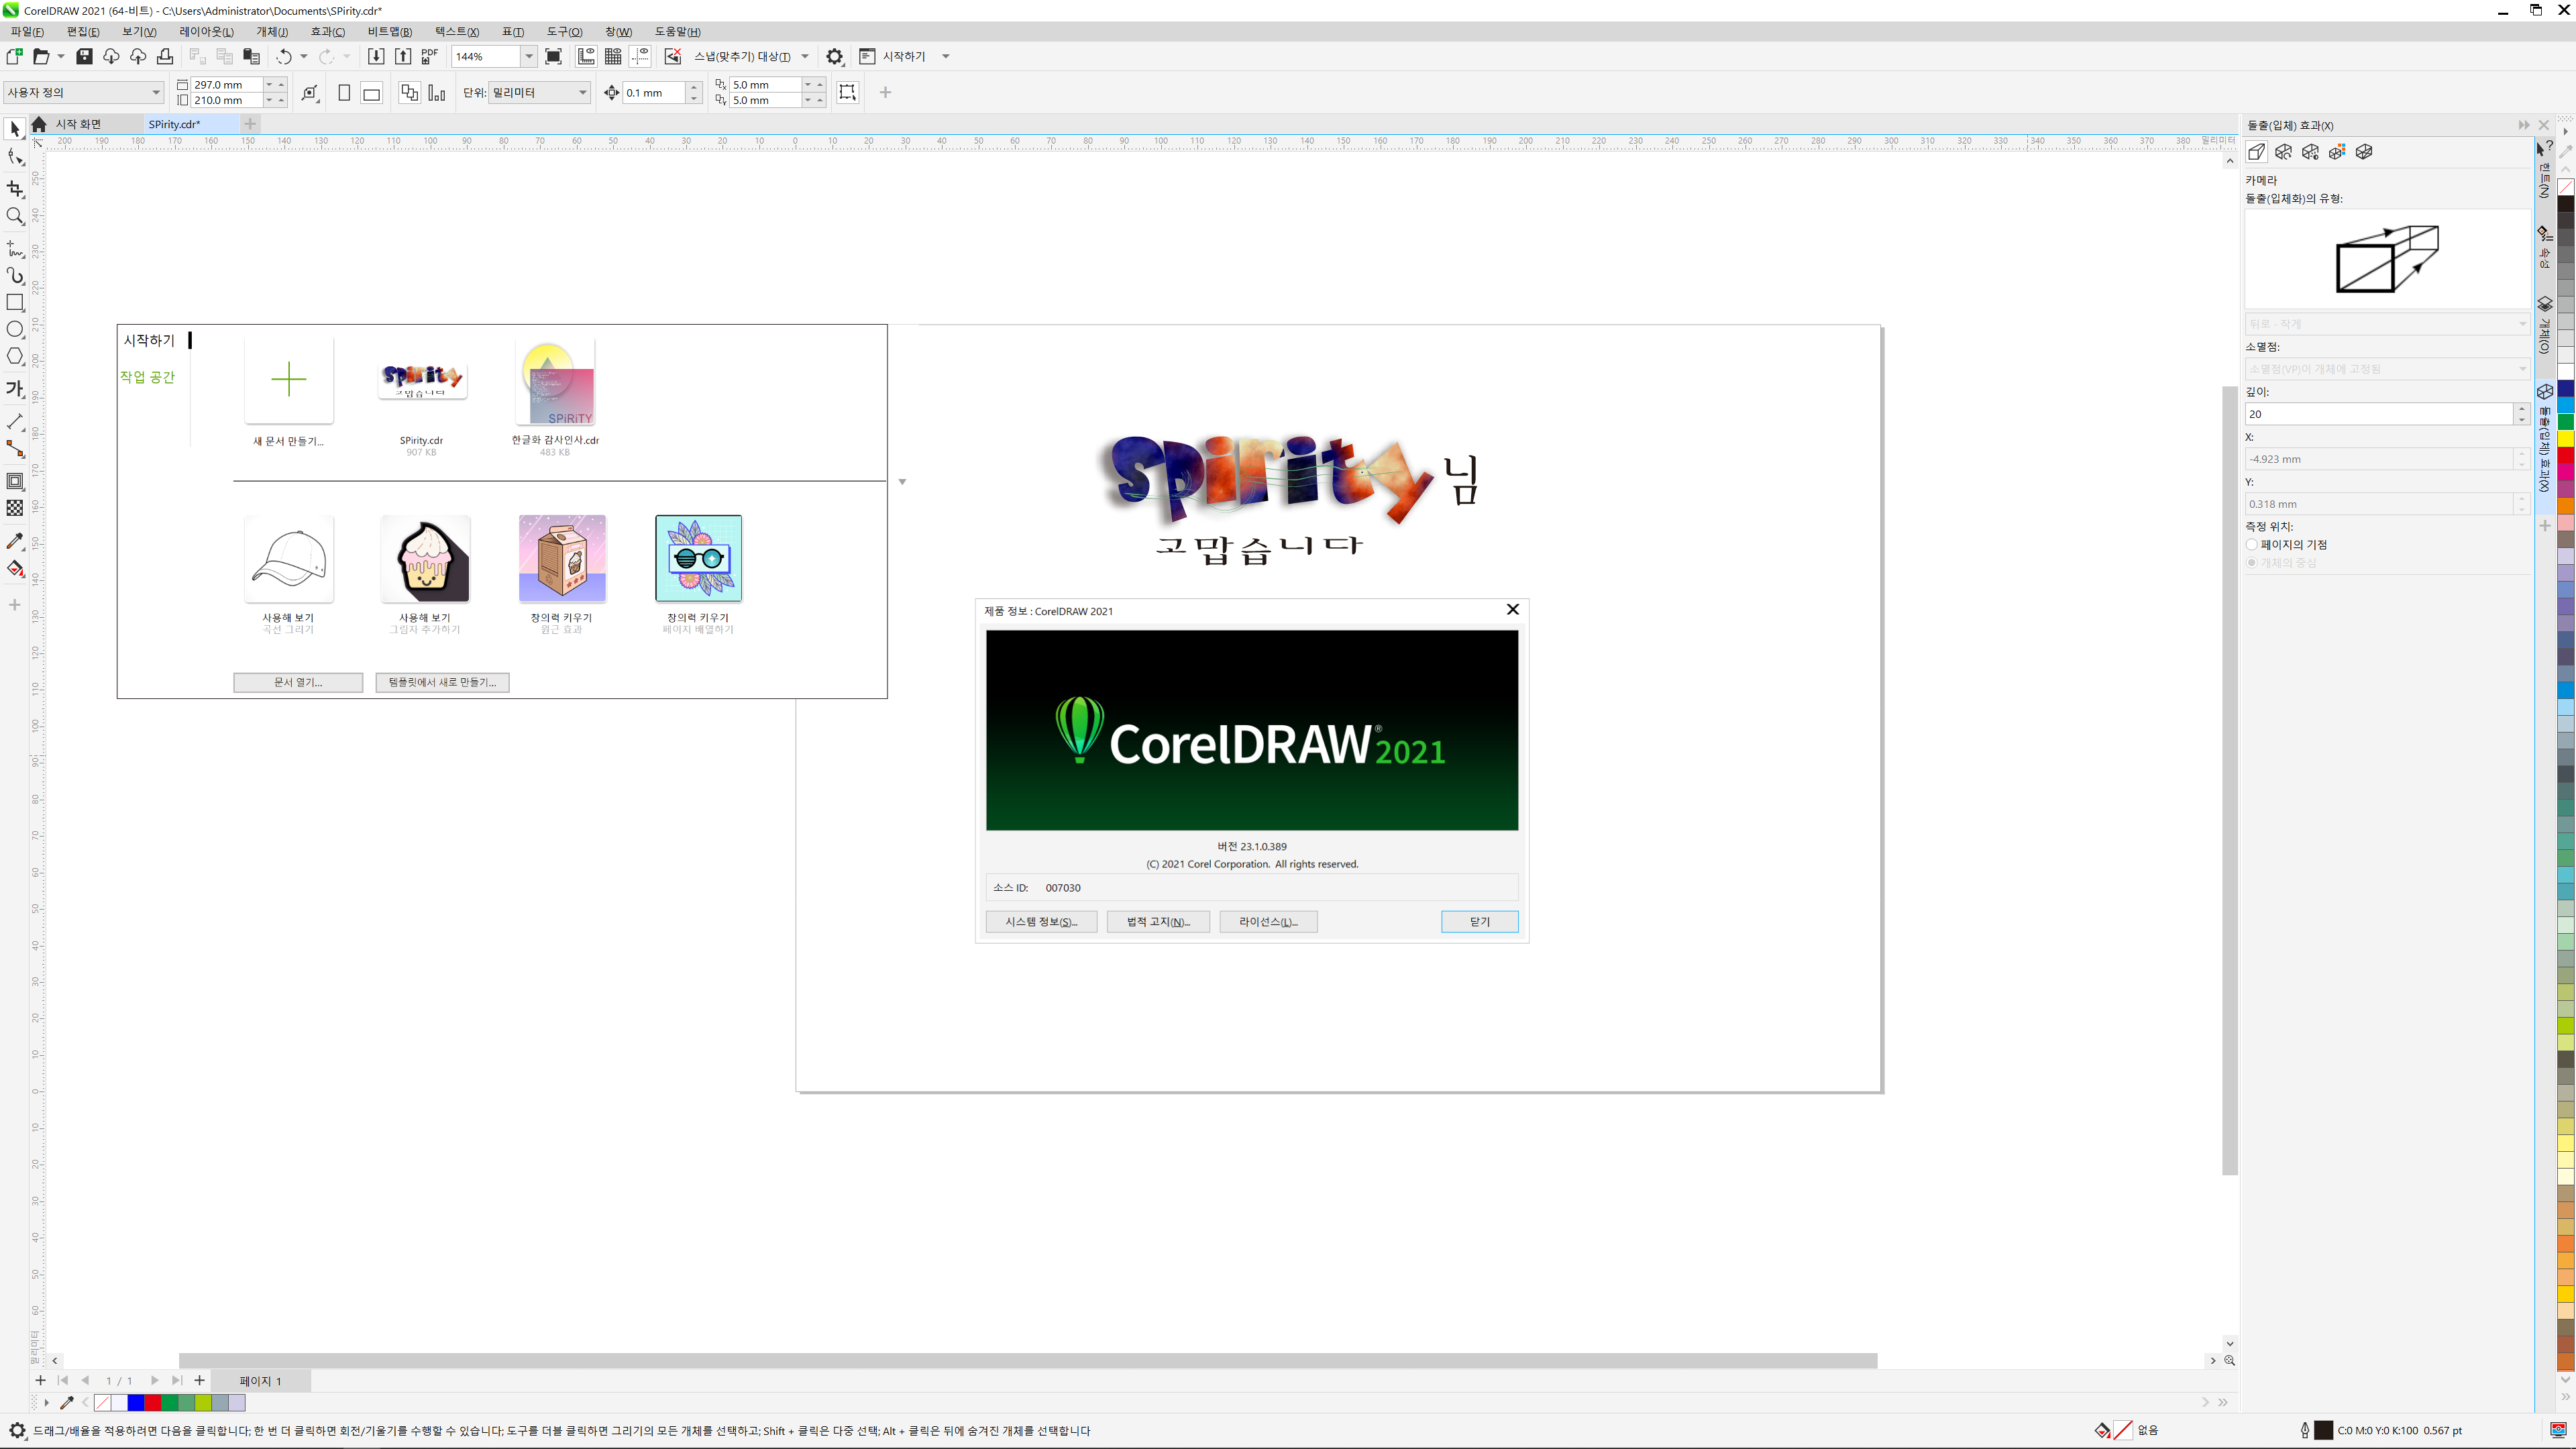Select Extrude lighting icon in docker
The width and height of the screenshot is (2576, 1449).
(x=2310, y=152)
